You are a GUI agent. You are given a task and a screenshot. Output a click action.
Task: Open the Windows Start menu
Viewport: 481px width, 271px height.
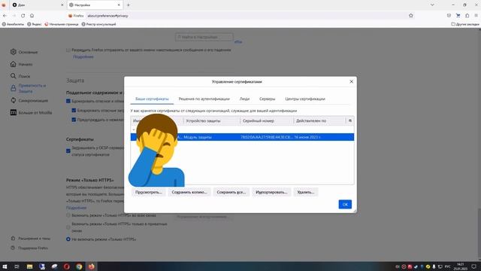[5, 266]
